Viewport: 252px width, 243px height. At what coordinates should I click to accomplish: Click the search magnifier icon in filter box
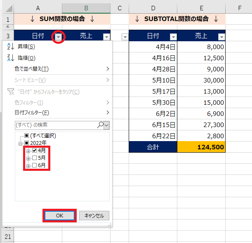(100, 125)
